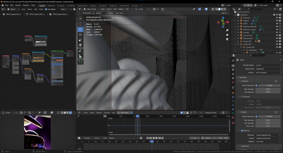The width and height of the screenshot is (283, 153).
Task: Open the Device dropdown showing GPU Compute
Action: pyautogui.click(x=268, y=73)
